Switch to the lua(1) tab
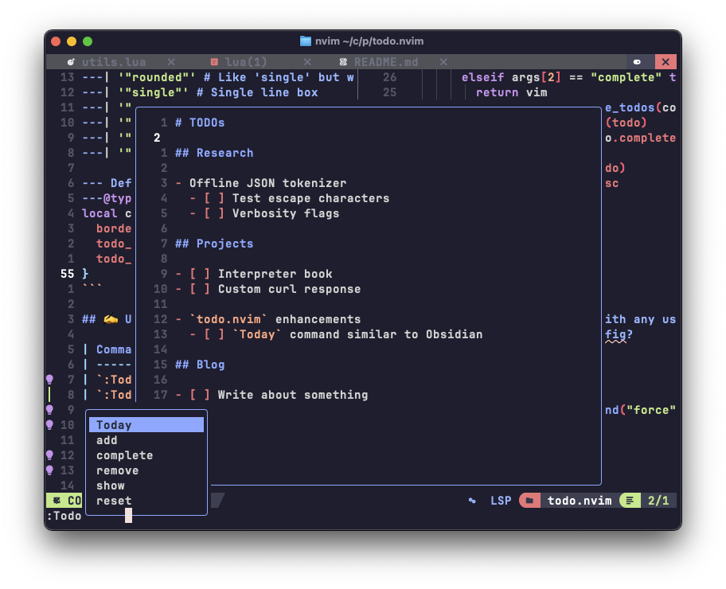The width and height of the screenshot is (726, 589). 246,62
